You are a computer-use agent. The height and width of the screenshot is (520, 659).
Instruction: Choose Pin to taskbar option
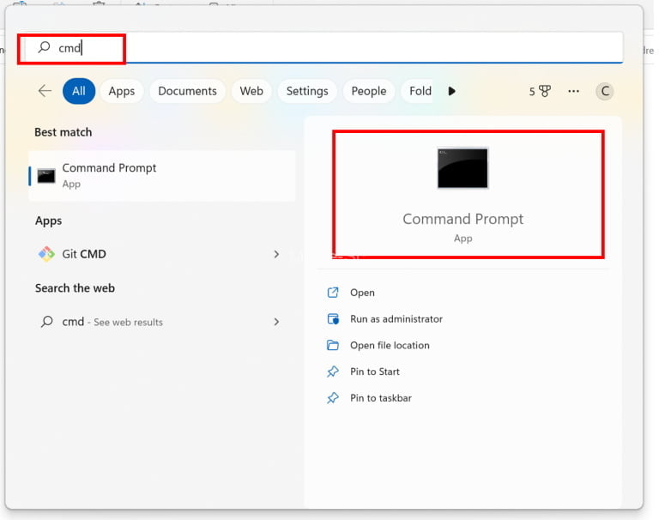(380, 398)
